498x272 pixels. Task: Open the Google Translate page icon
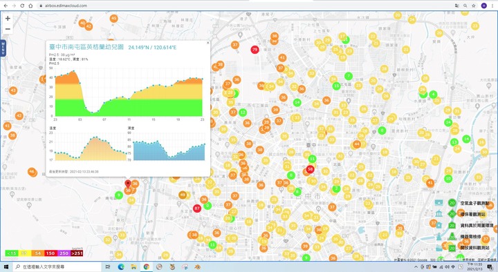[x=456, y=6]
